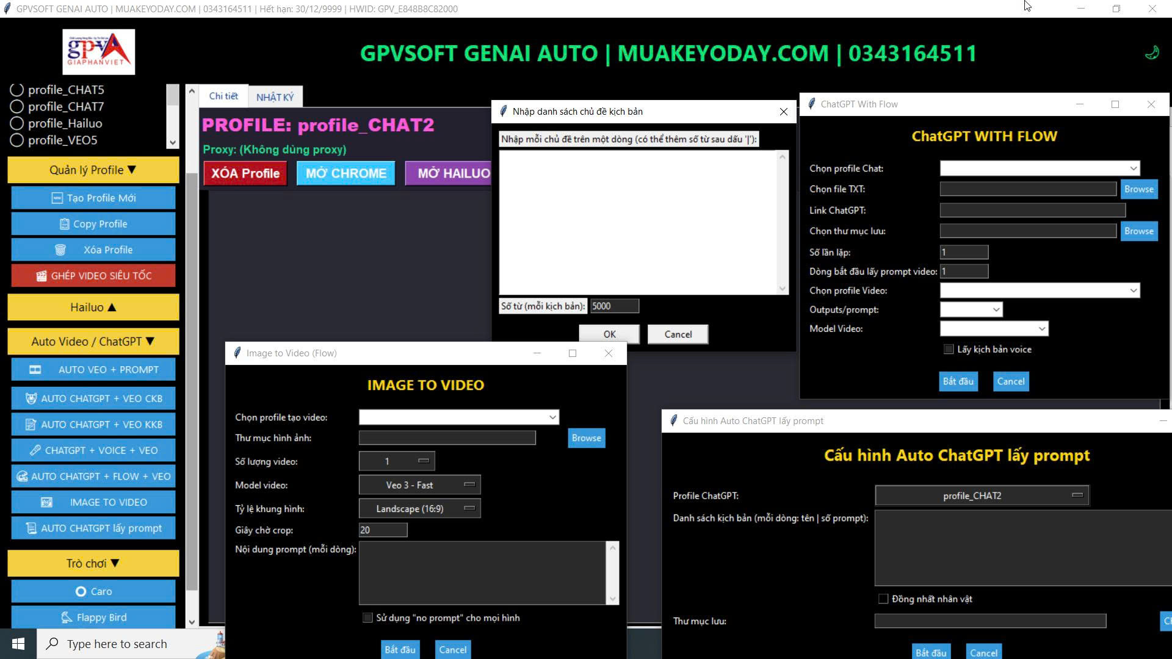Click Browse next to Chọn thư mục lưu
The image size is (1172, 659).
(x=1139, y=231)
